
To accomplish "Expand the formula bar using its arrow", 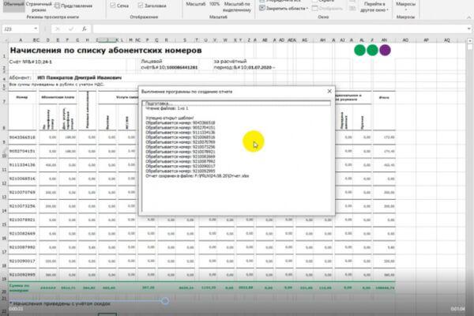I will 468,28.
